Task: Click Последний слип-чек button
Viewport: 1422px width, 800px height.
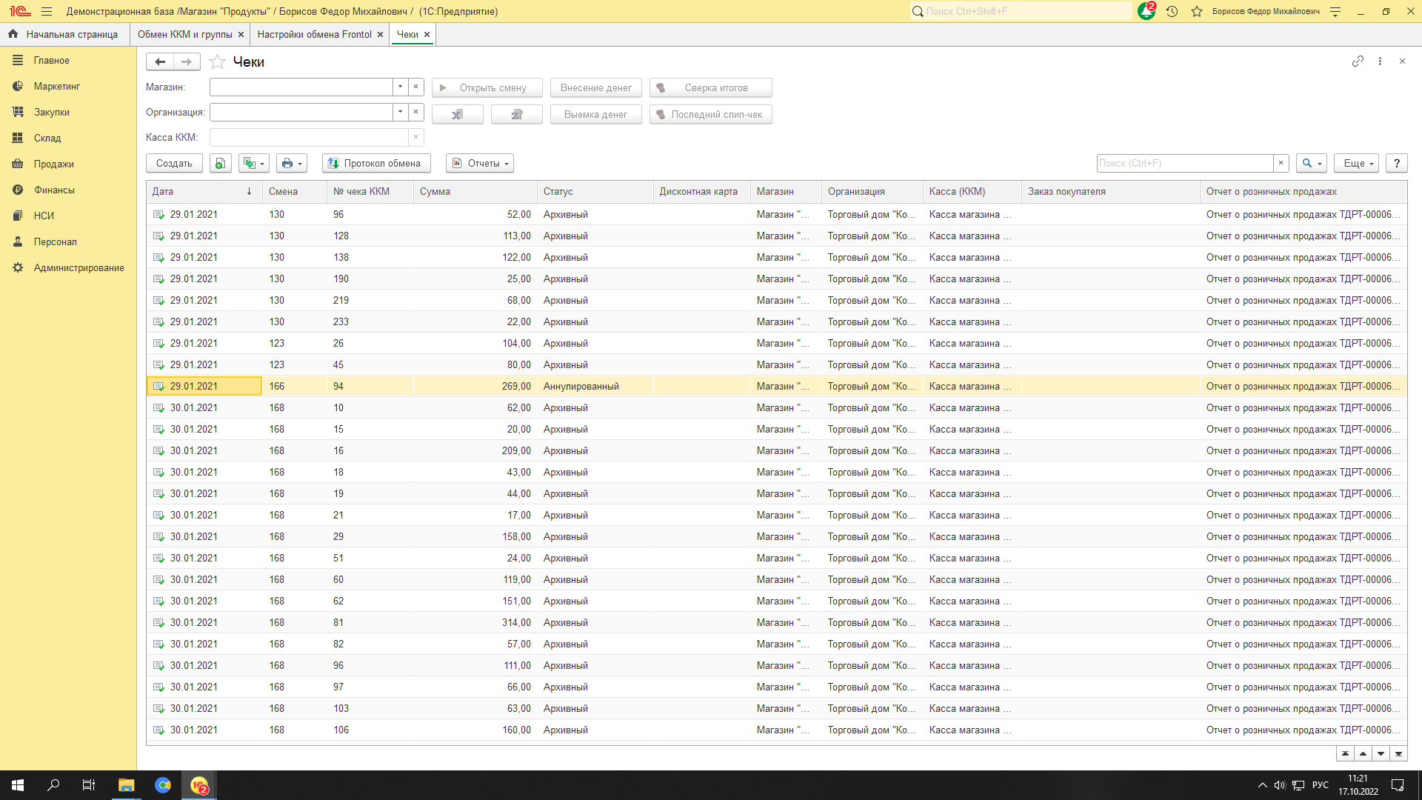Action: [711, 114]
